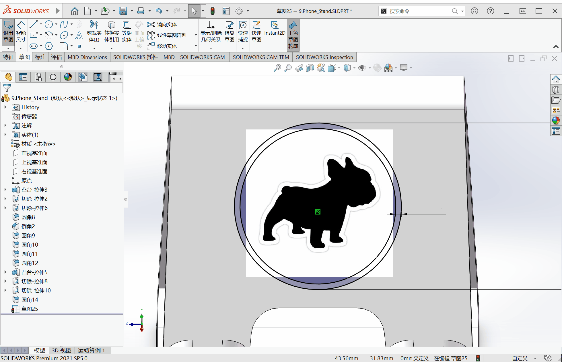Switch to the 3D 视图 bottom tab

coord(62,350)
